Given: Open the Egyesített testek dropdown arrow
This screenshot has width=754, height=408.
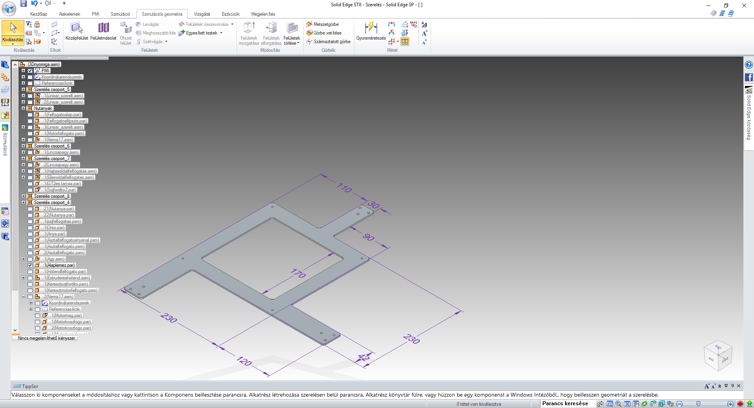Looking at the screenshot, I should point(221,33).
